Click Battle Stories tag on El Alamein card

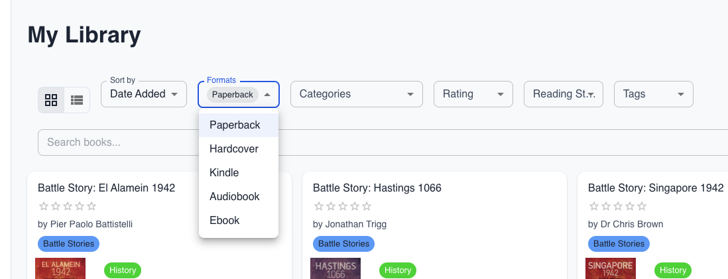coord(69,244)
